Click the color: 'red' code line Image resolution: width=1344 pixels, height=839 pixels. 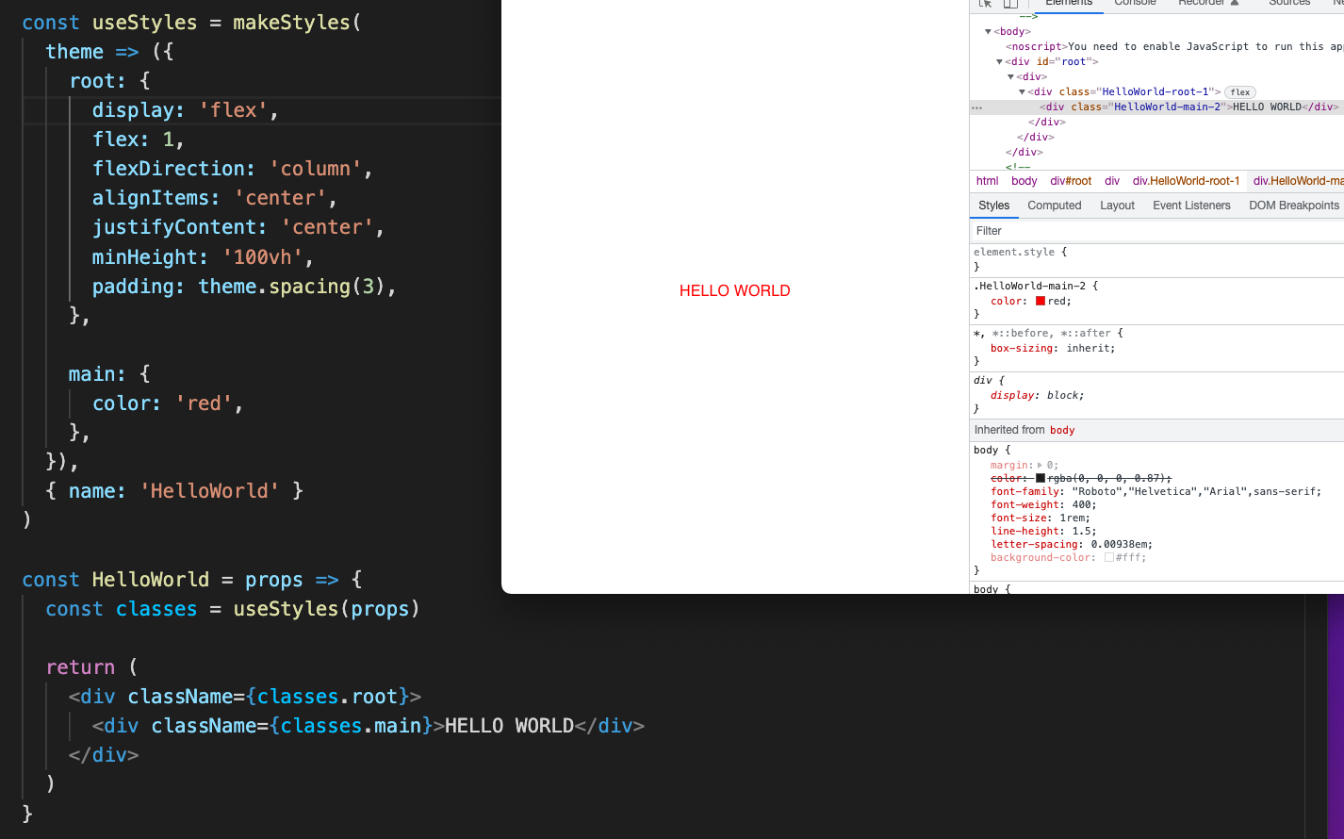click(x=168, y=403)
